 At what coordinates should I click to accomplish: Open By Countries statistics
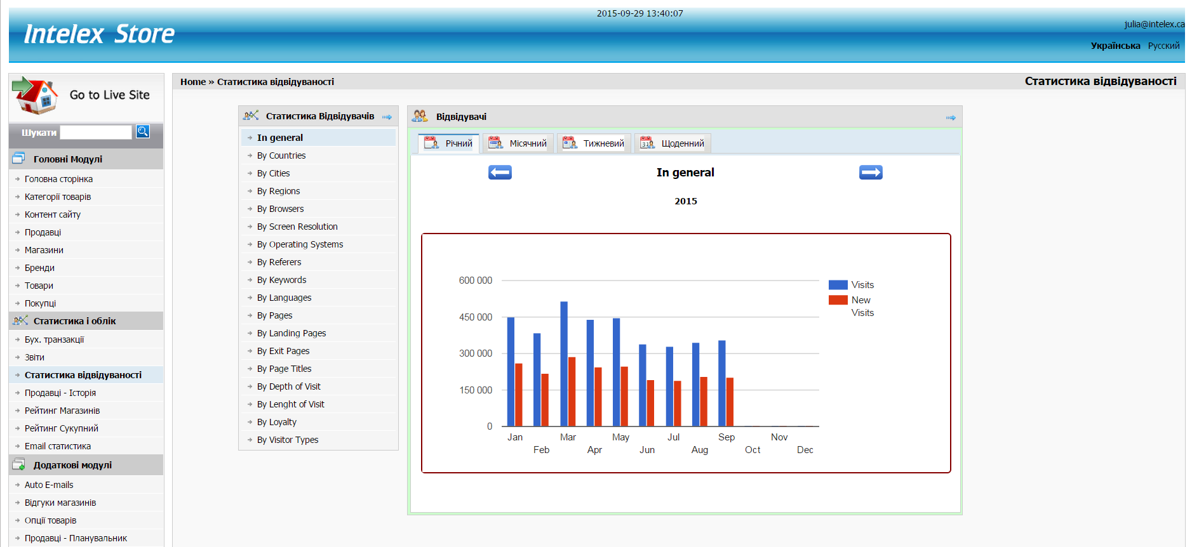click(281, 155)
